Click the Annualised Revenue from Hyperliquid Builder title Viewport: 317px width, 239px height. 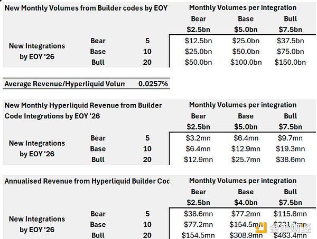(x=87, y=181)
